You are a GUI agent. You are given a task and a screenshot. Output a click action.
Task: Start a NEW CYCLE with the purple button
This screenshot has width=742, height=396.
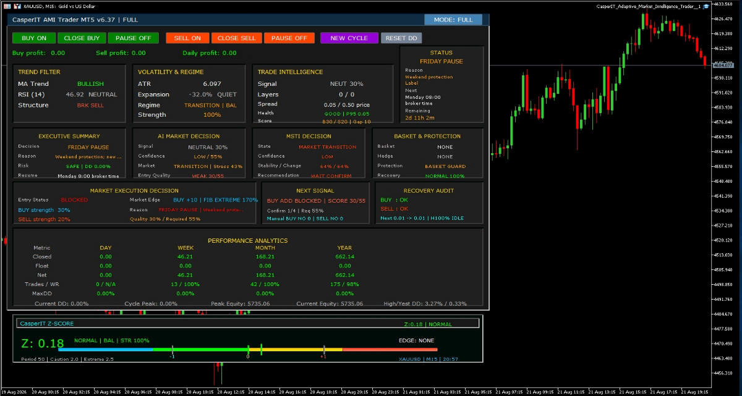pyautogui.click(x=349, y=38)
